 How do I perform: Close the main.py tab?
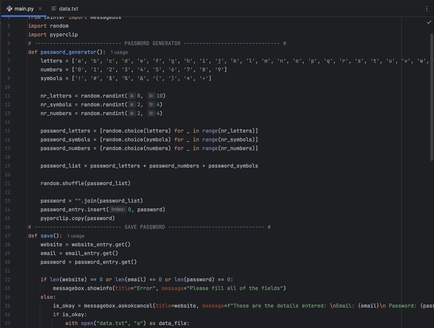(40, 8)
